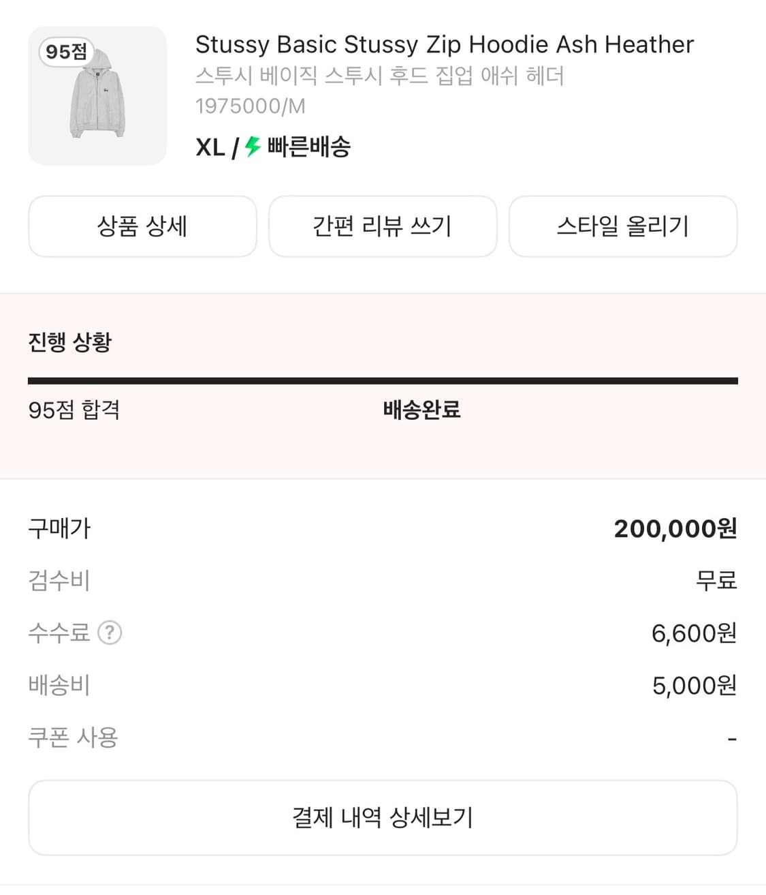
Task: Click the 진행 상황 section header
Action: (x=69, y=342)
